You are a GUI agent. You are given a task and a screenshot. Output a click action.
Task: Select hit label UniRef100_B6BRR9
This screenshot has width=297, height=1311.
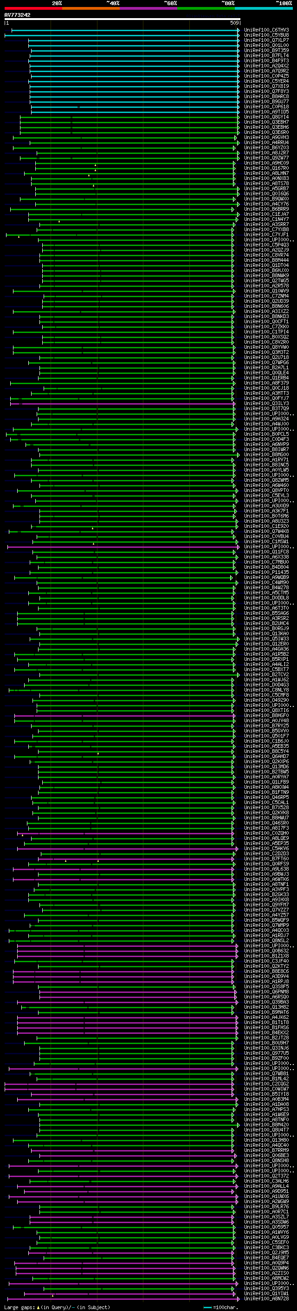point(266,209)
